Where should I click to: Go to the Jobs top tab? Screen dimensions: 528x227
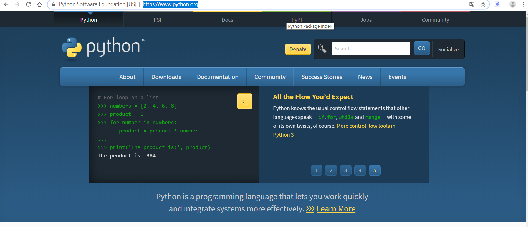(x=366, y=20)
